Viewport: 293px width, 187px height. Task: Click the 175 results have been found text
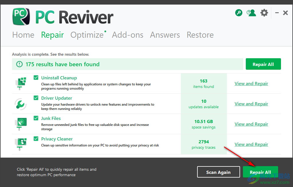pos(62,64)
